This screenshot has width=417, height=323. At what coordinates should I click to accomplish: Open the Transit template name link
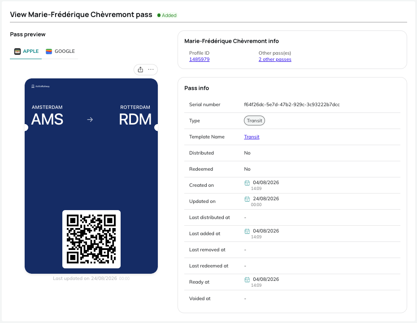252,137
